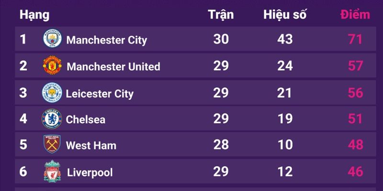The width and height of the screenshot is (383, 191).
Task: Click the Trận column header
Action: pyautogui.click(x=221, y=15)
